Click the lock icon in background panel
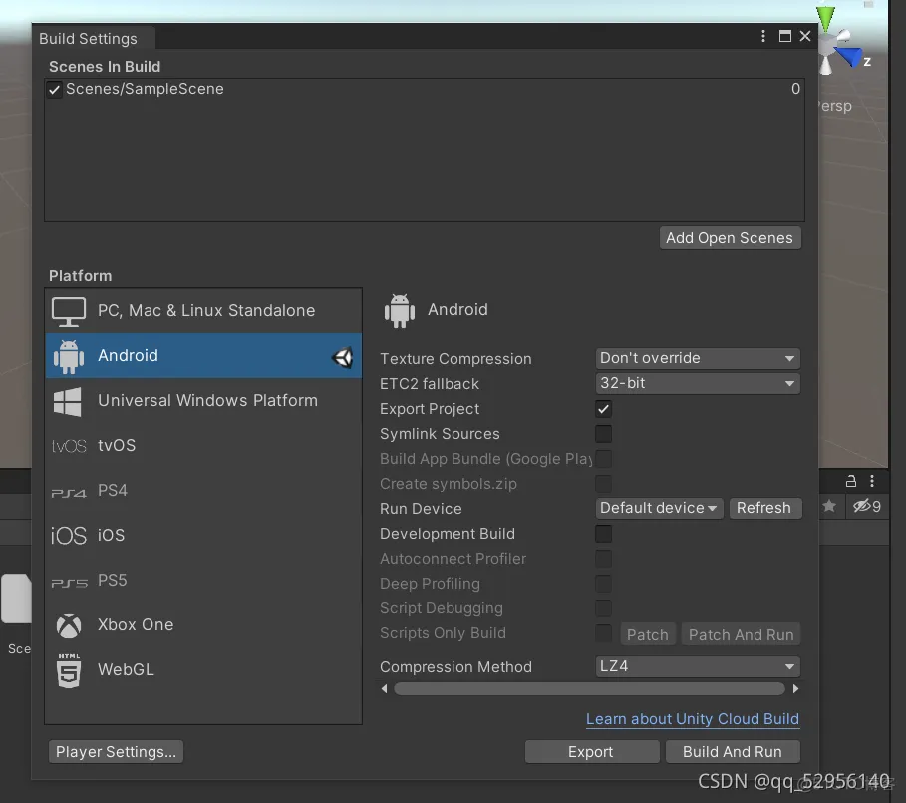 (850, 481)
